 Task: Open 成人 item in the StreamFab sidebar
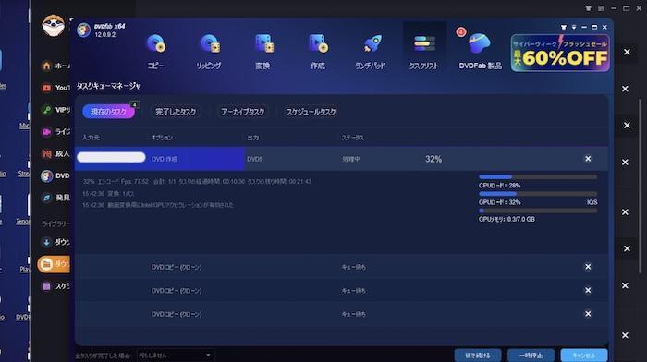click(x=55, y=154)
